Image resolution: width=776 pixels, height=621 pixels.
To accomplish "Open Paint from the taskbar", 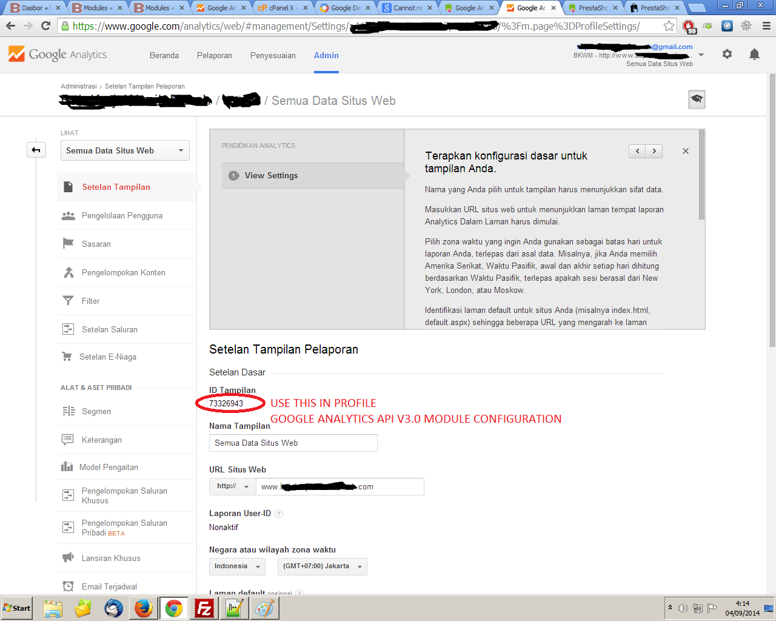I will 264,608.
